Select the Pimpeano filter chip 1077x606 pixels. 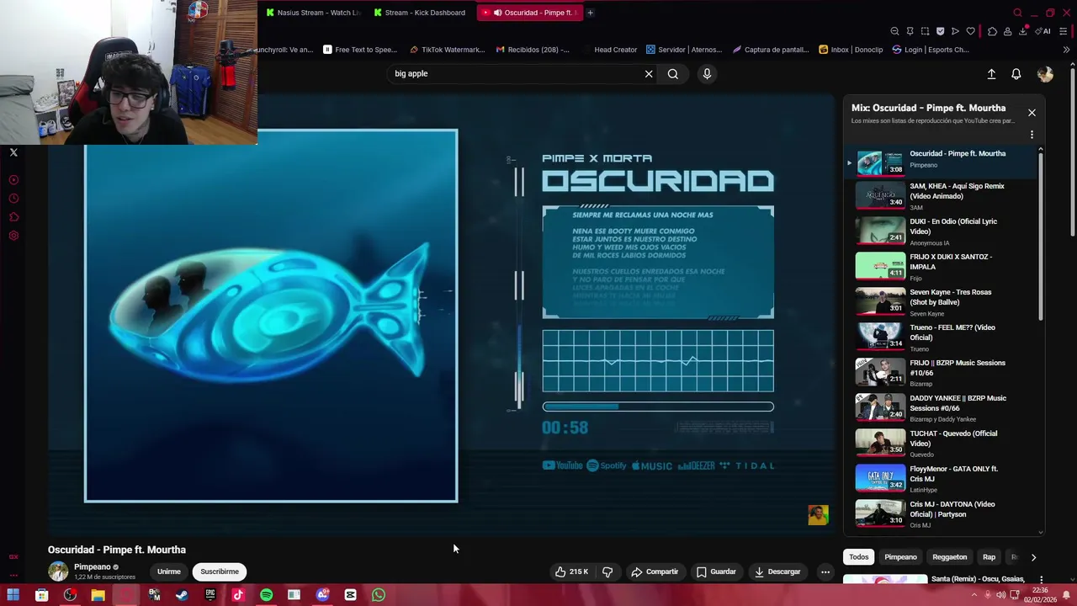pos(900,557)
